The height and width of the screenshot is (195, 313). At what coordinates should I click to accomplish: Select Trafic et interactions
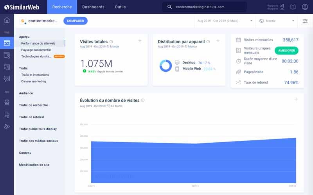(x=35, y=75)
